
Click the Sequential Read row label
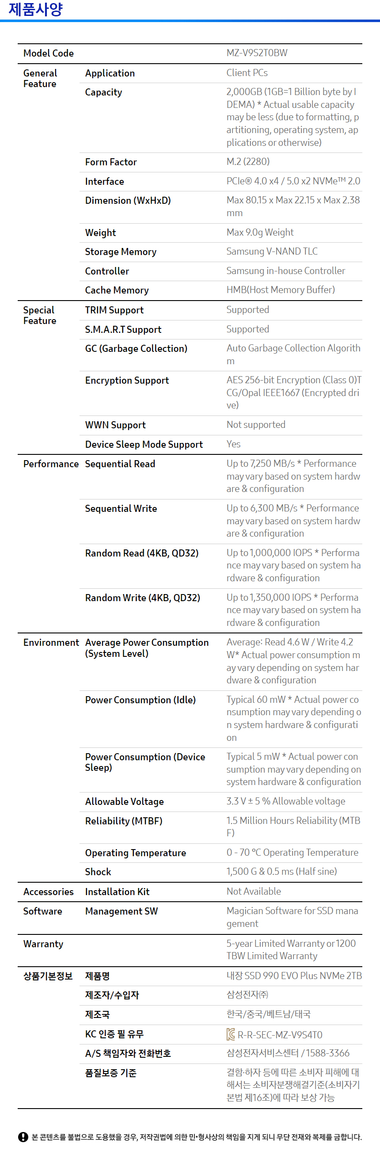tap(120, 464)
